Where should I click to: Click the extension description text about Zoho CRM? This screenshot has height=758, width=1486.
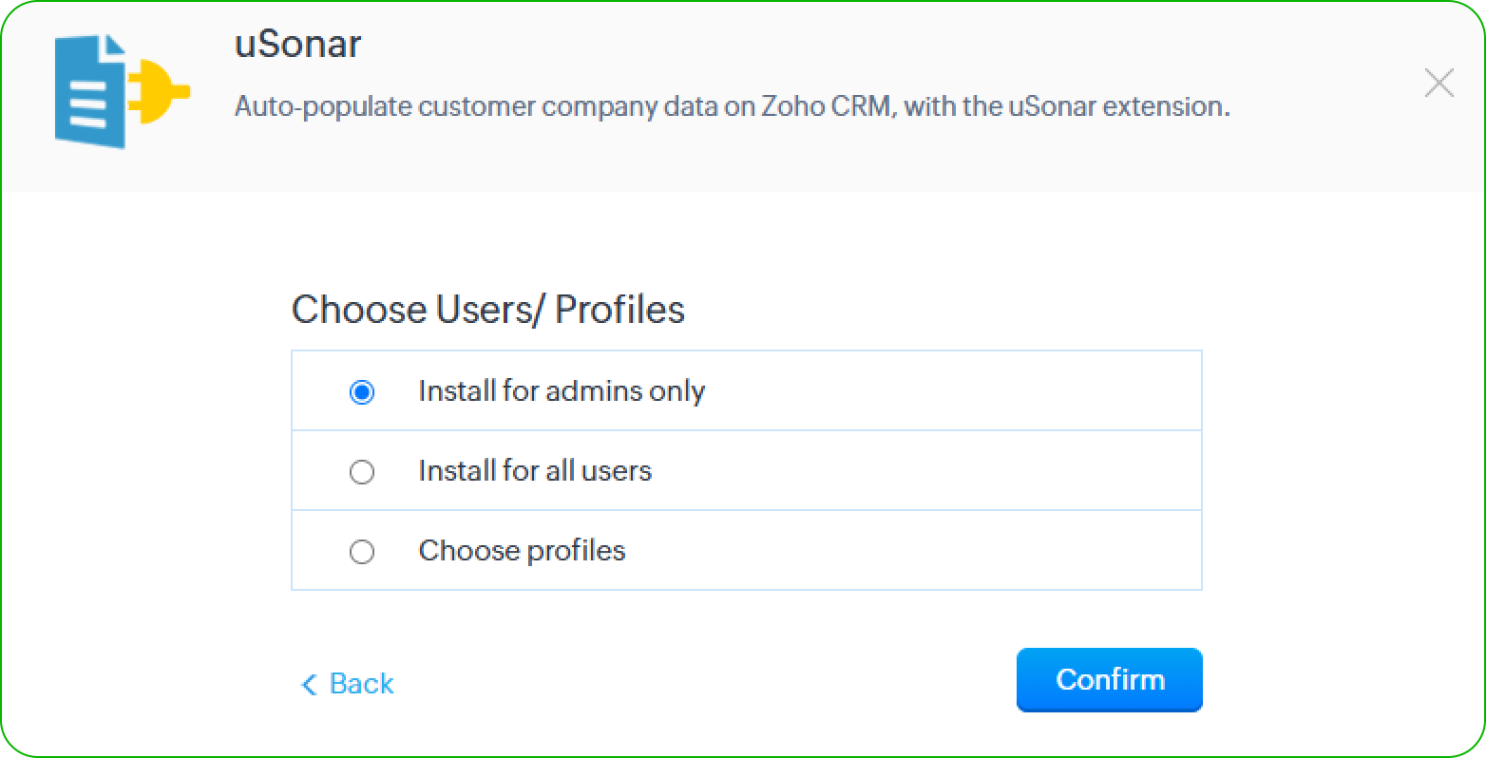point(732,106)
